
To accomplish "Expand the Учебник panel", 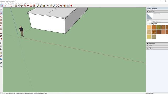I will coord(157,49).
